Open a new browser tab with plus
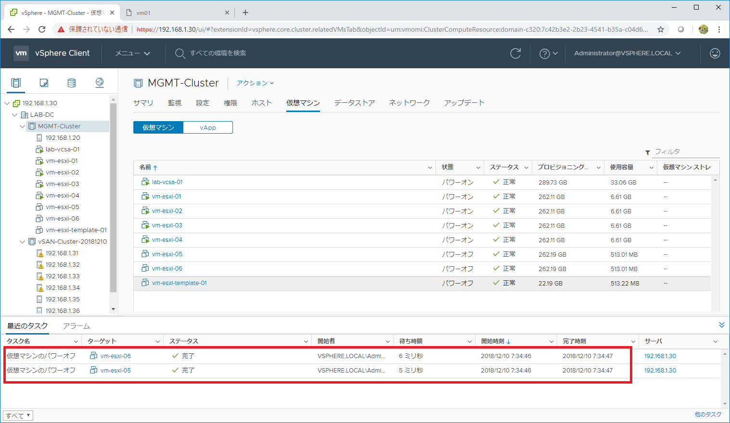 245,12
